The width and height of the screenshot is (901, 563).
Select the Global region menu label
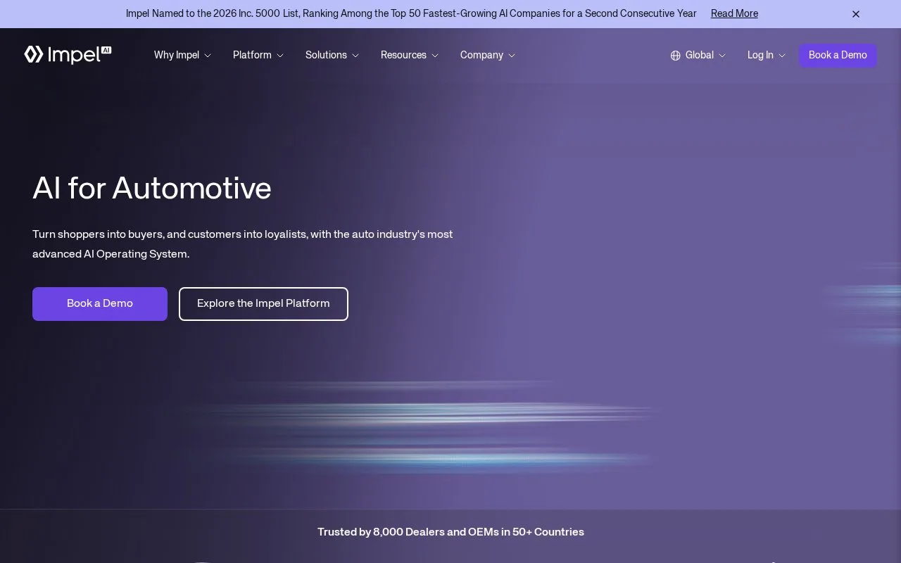700,55
